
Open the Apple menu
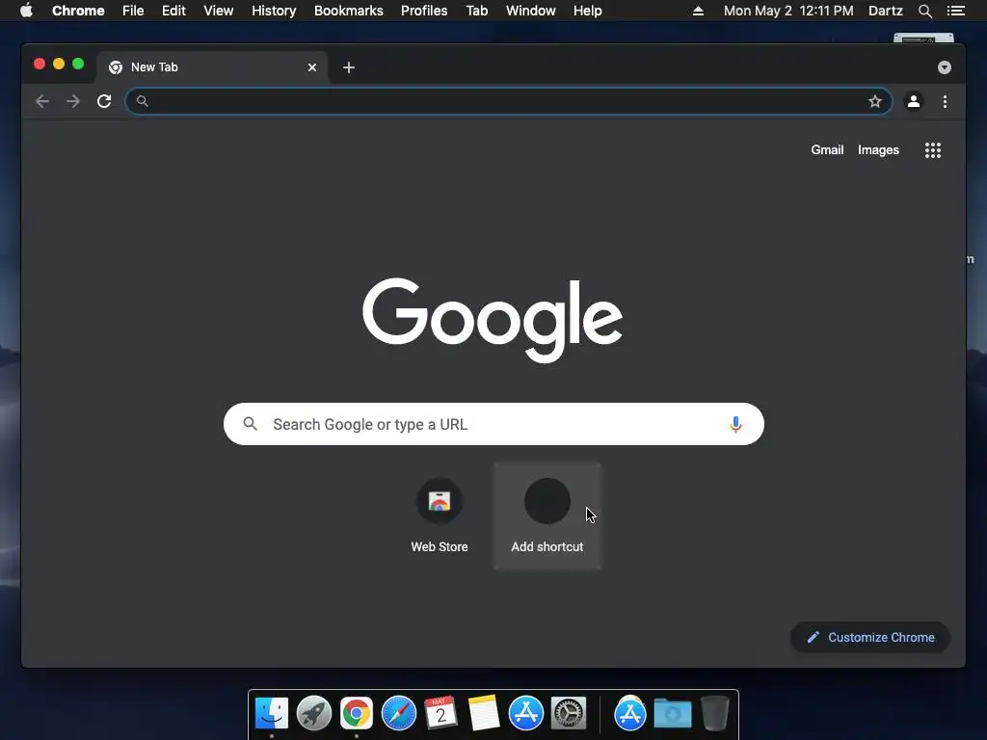pos(26,11)
